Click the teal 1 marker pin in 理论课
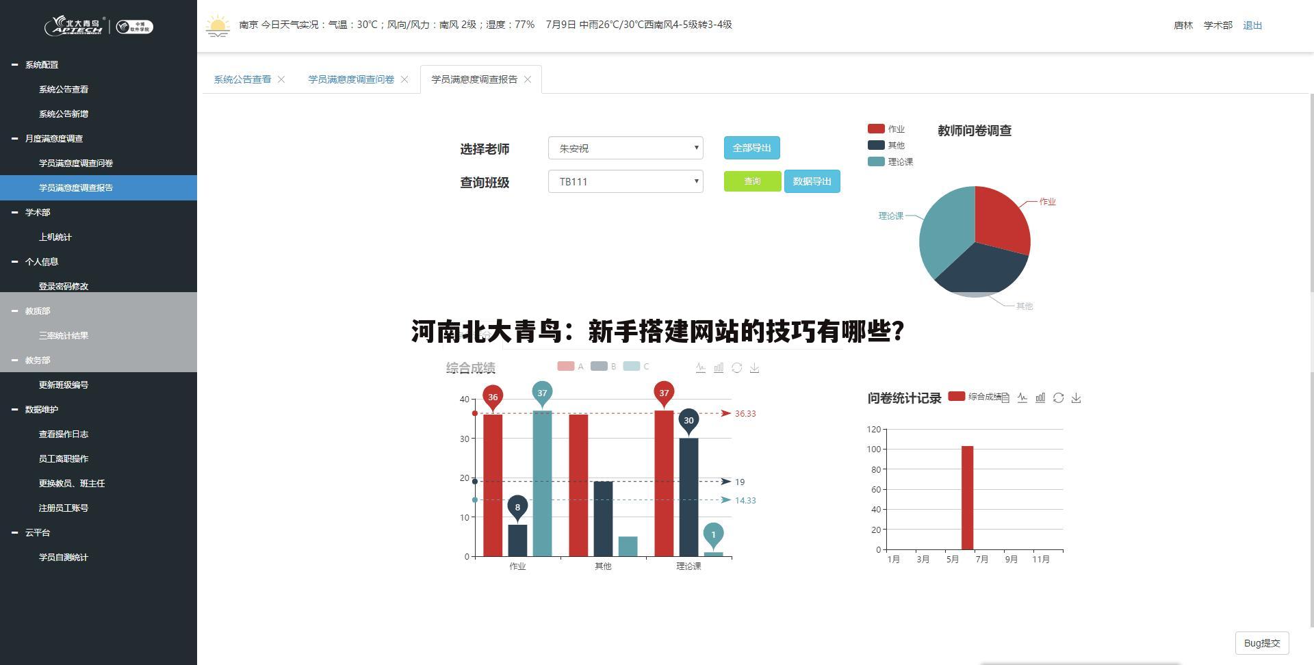1314x665 pixels. point(713,536)
